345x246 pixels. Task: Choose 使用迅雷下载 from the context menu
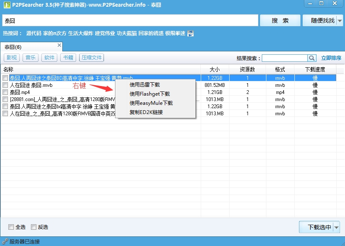(145, 85)
